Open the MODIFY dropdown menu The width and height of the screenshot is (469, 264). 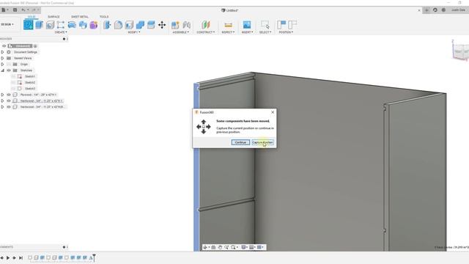coord(133,32)
